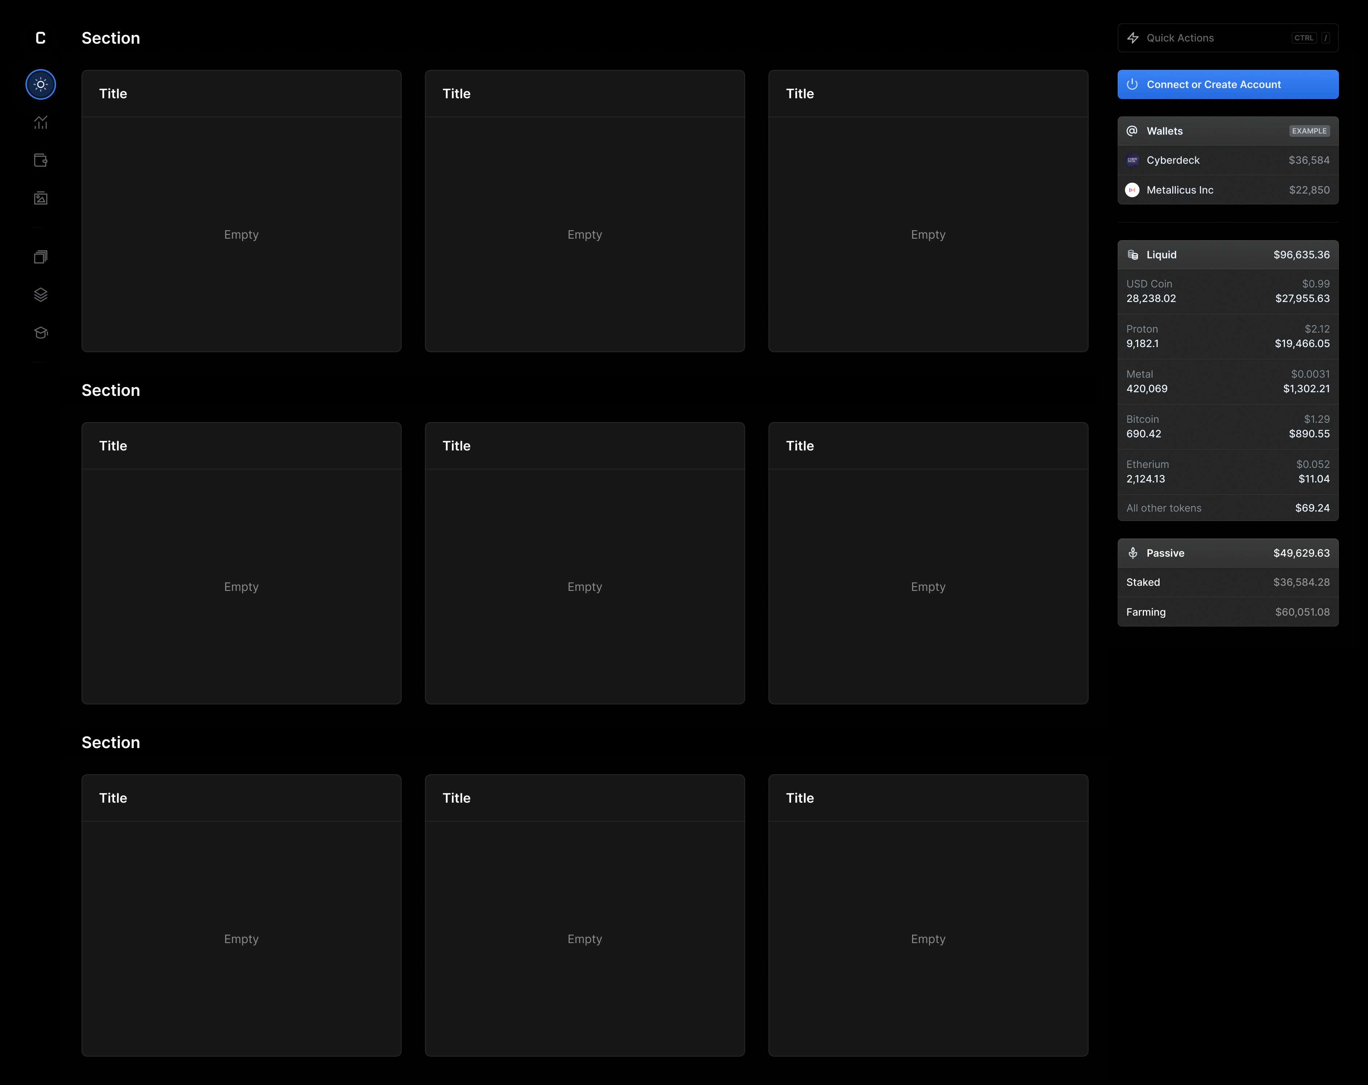Screen dimensions: 1368x1085
Task: Click the Wallets panel header
Action: [1228, 131]
